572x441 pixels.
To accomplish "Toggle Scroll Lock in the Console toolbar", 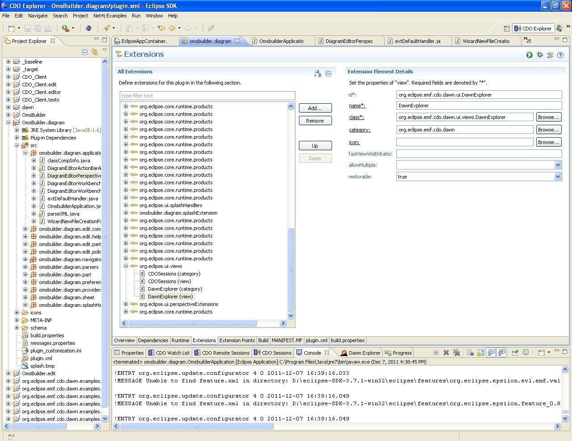I will [480, 353].
